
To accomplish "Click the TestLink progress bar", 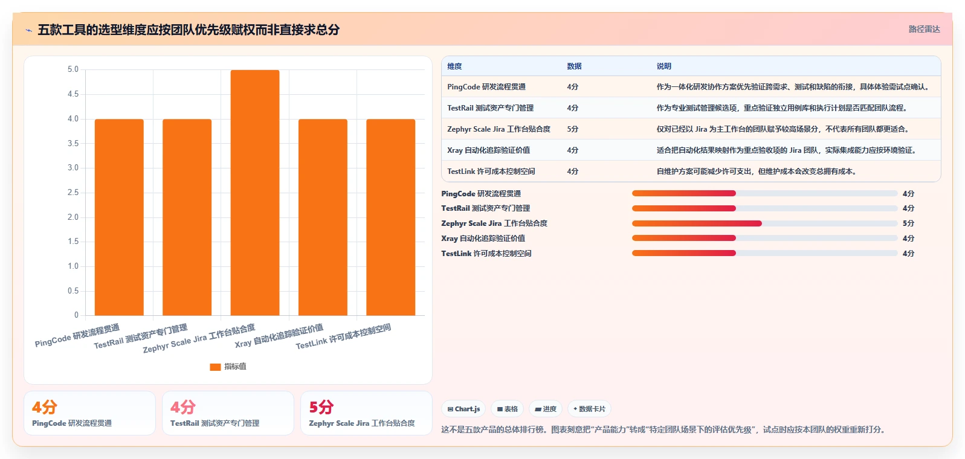I will coord(764,254).
